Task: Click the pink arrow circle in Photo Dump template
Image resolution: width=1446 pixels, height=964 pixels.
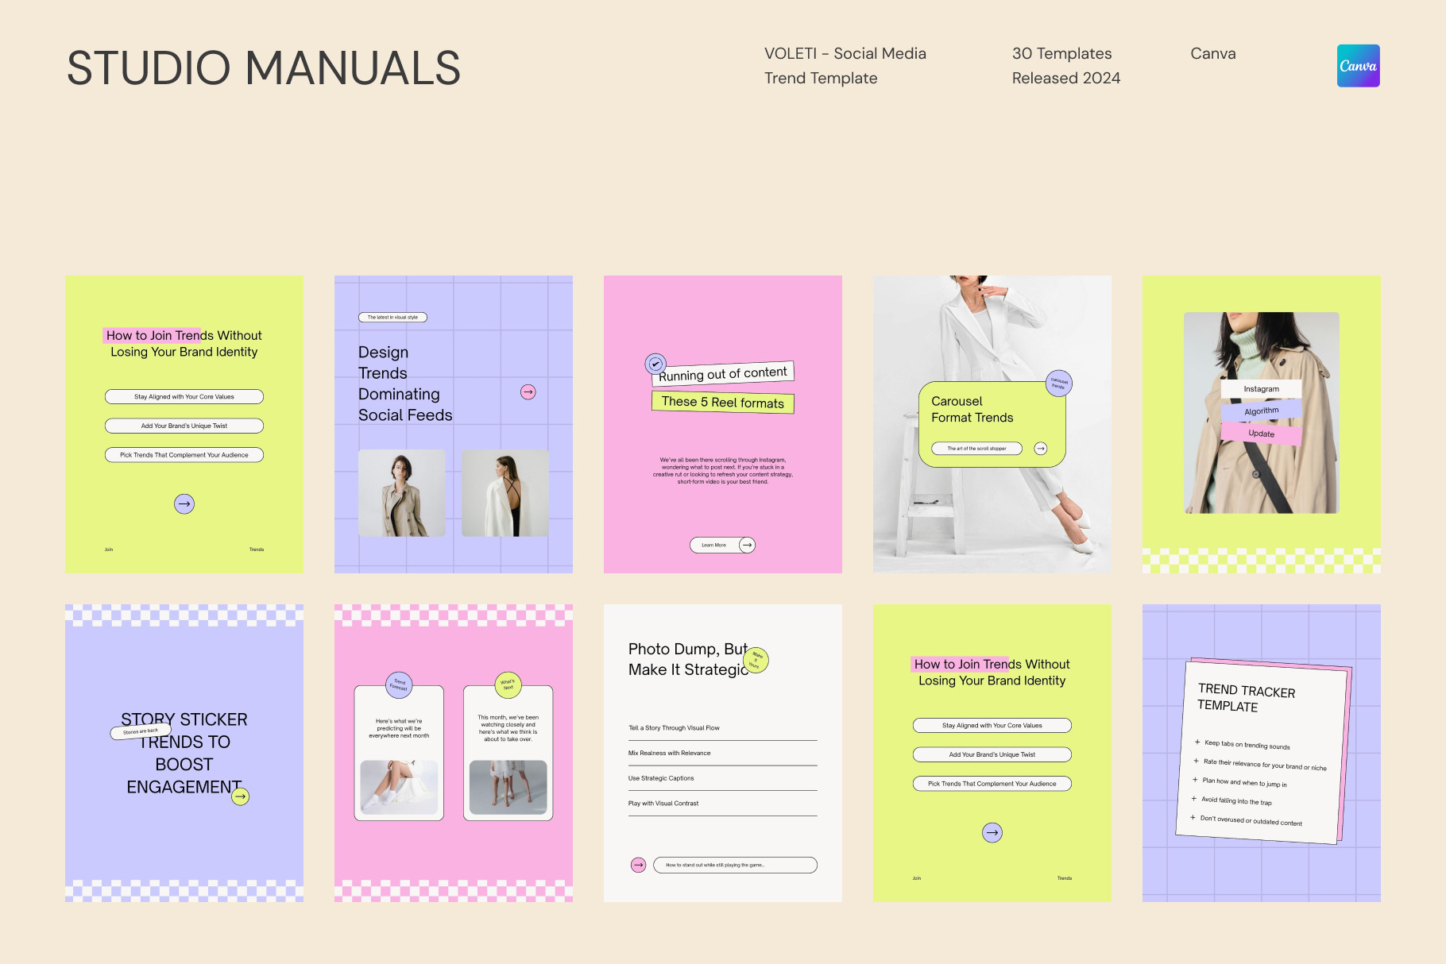Action: click(x=638, y=865)
